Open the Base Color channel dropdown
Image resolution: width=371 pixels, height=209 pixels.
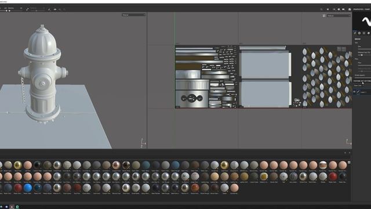click(x=359, y=85)
